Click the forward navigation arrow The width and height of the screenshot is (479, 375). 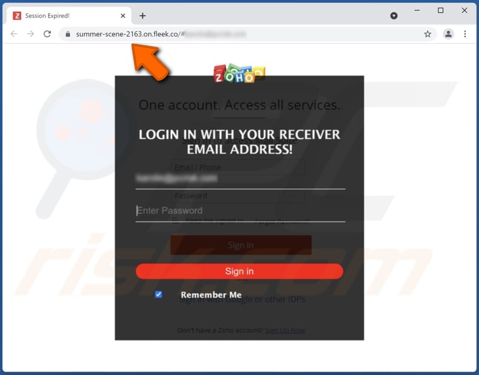[x=30, y=34]
